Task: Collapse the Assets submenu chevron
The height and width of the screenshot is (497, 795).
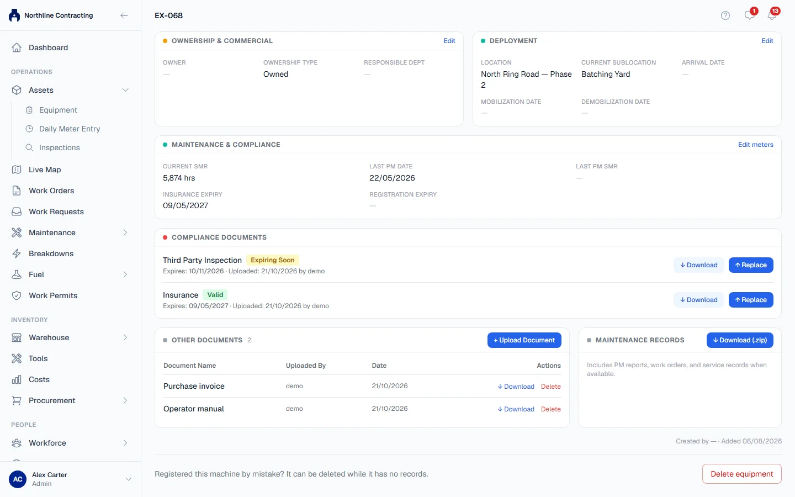Action: (125, 90)
